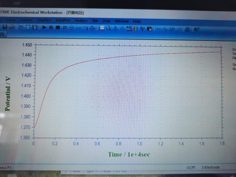
Task: Click Copy to Clipboard icon
Action: (x=149, y=29)
